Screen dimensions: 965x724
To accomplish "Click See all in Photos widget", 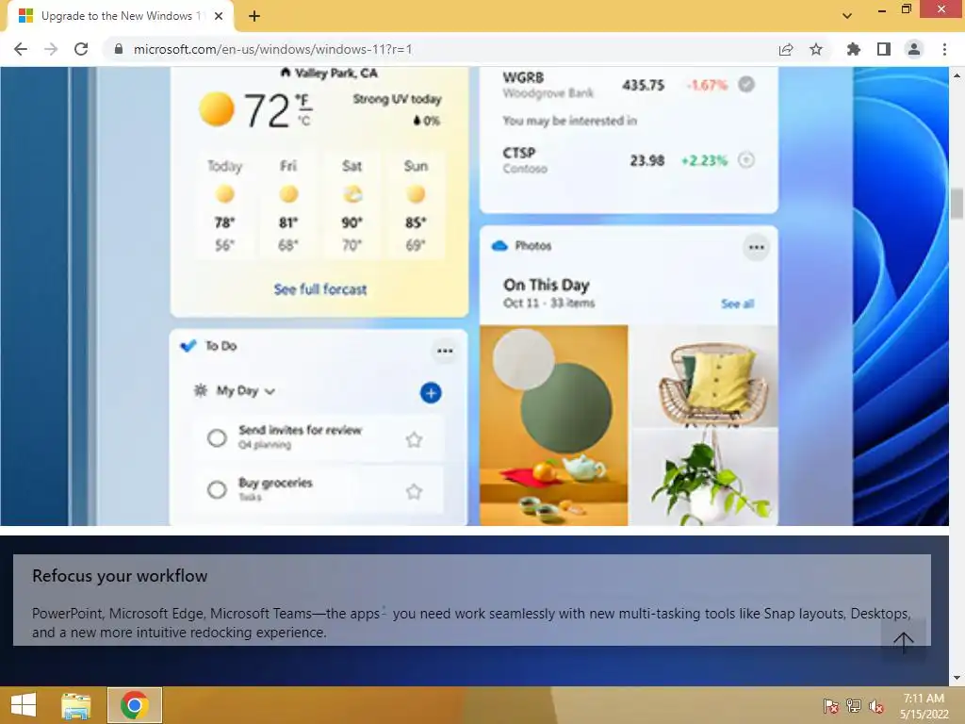I will [x=737, y=304].
